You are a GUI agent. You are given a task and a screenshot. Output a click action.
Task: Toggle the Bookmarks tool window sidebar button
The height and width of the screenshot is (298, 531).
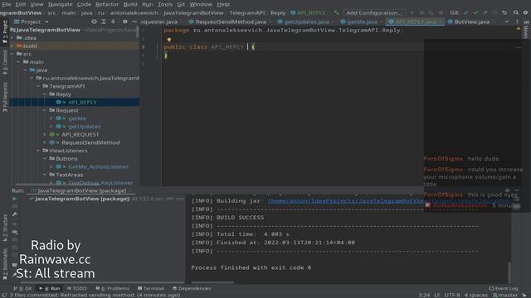tap(5, 265)
